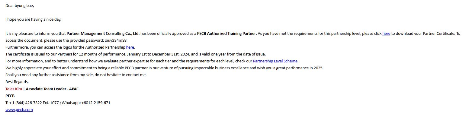
Task: Click the Associate Team Leader - APAC title
Action: pyautogui.click(x=52, y=89)
